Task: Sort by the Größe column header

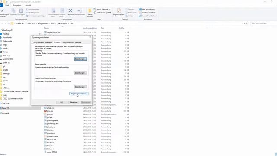Action: (x=121, y=28)
